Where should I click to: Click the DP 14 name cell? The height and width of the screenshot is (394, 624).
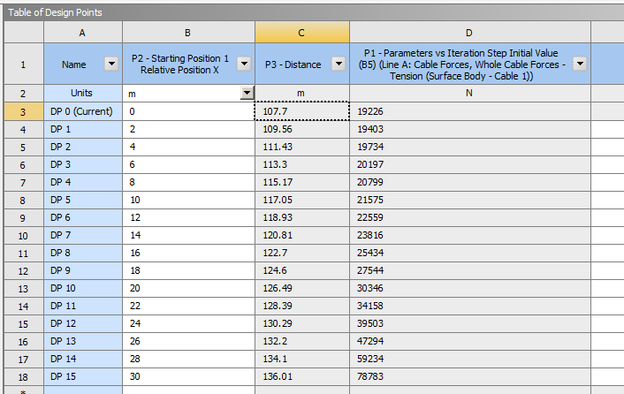[83, 359]
